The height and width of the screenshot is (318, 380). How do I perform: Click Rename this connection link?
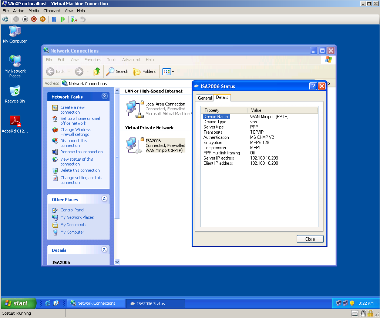81,152
